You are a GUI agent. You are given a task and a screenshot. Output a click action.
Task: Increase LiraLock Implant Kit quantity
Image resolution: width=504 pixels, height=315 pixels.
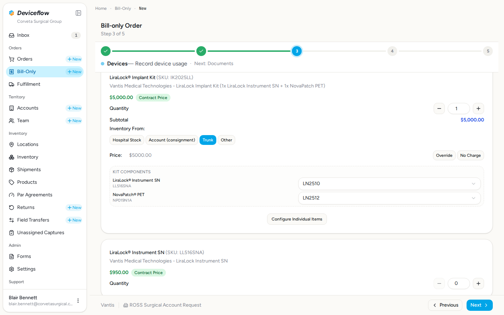point(478,108)
